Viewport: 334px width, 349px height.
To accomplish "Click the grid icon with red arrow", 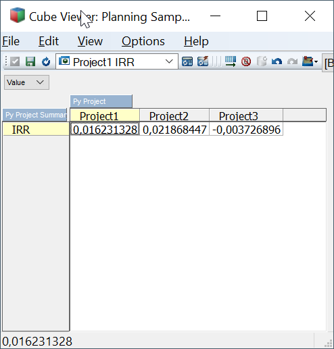I will (203, 61).
